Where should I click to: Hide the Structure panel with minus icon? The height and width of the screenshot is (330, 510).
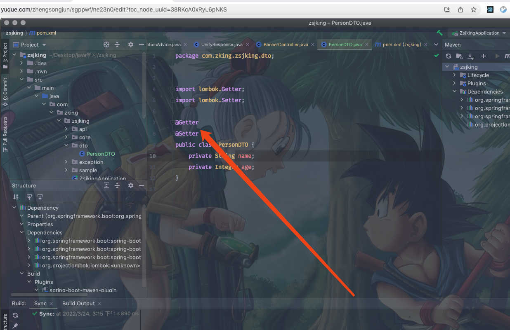click(142, 185)
